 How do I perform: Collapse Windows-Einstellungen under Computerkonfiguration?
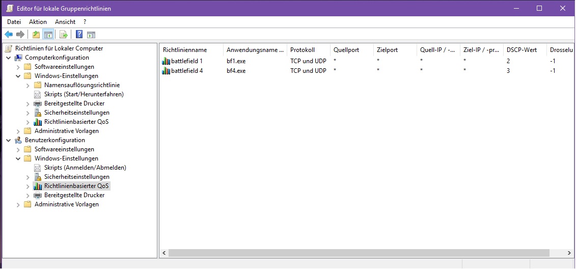coord(18,76)
